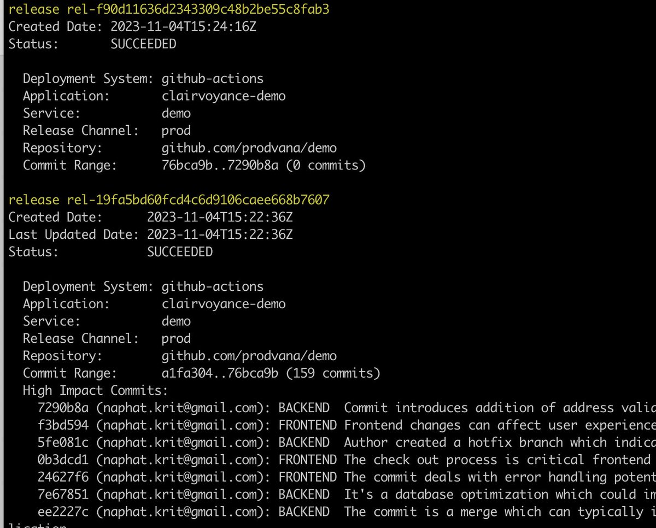Screen dimensions: 656x528
Task: Click the description 'Frontend changes can affect user experience'
Action: 500,425
